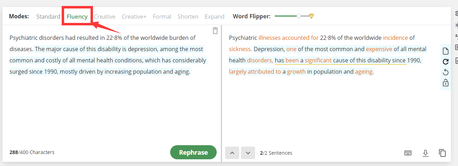This screenshot has width=458, height=166.
Task: Click the Word Flipper slider handle
Action: pos(299,16)
